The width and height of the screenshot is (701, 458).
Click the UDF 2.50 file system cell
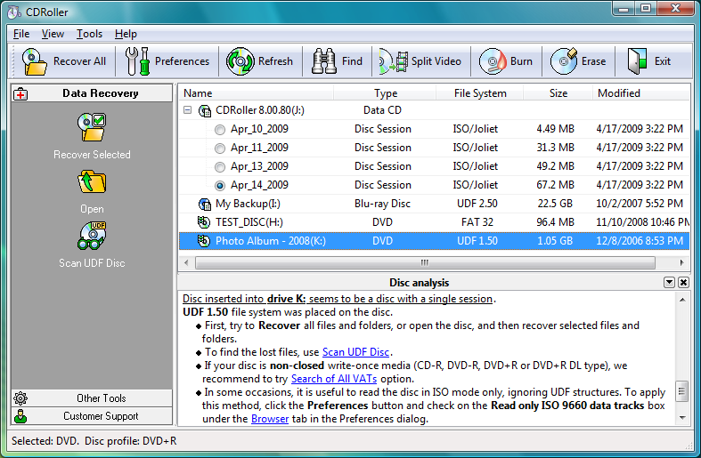pyautogui.click(x=477, y=204)
